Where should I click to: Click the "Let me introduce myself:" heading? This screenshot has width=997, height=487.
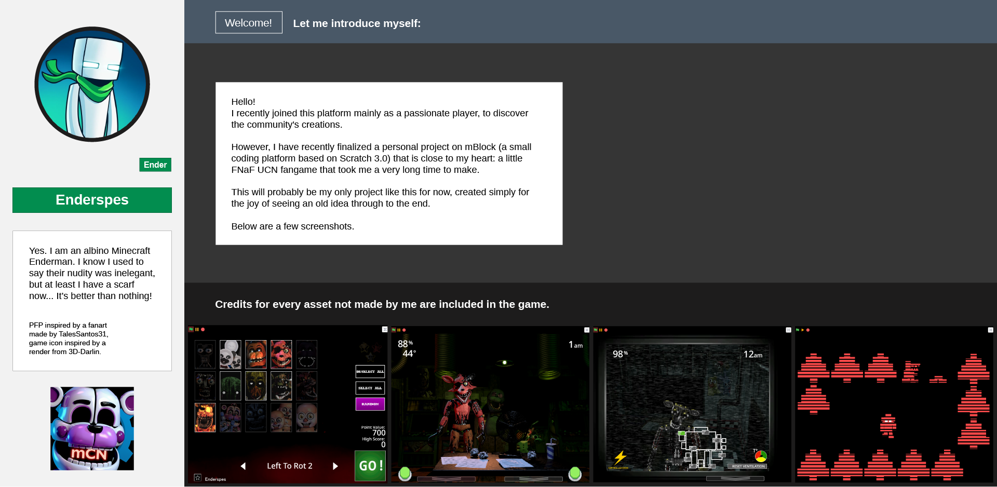click(357, 23)
